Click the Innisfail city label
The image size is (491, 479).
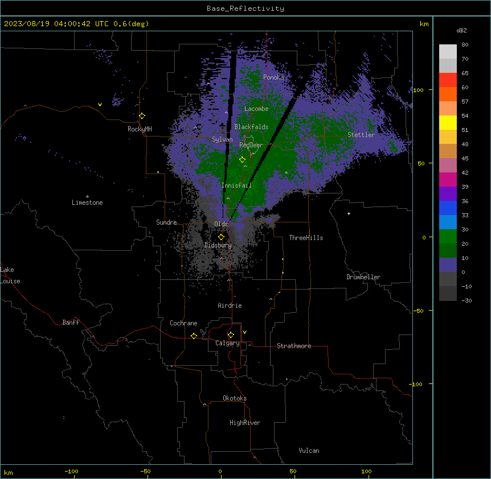[236, 185]
